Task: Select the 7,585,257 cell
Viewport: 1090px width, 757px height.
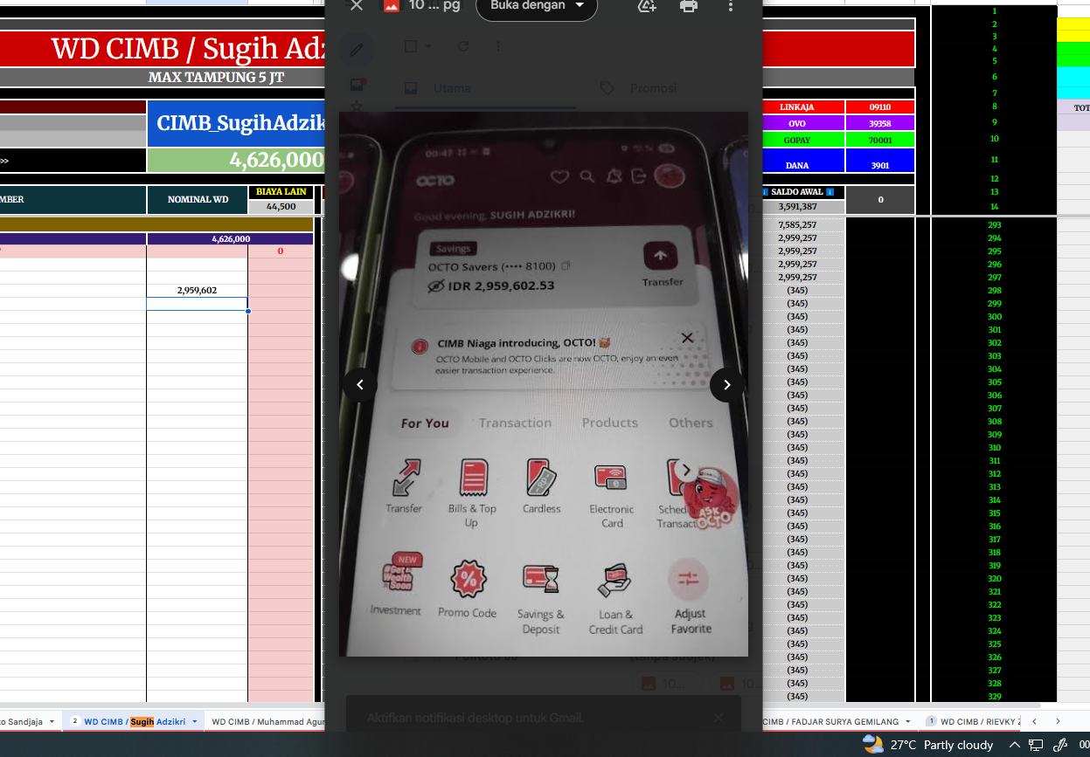Action: 802,224
